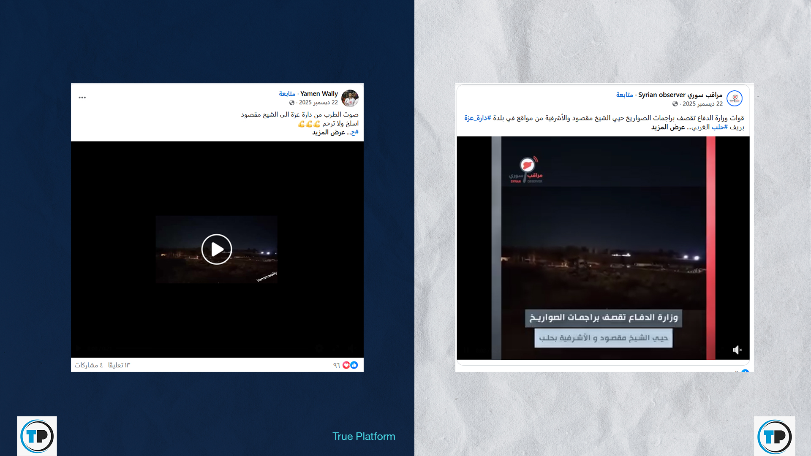Click the TP logo at bottom left

click(x=37, y=436)
